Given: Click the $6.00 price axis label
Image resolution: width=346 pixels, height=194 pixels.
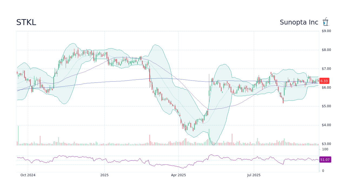Looking at the screenshot, I should coord(326,87).
